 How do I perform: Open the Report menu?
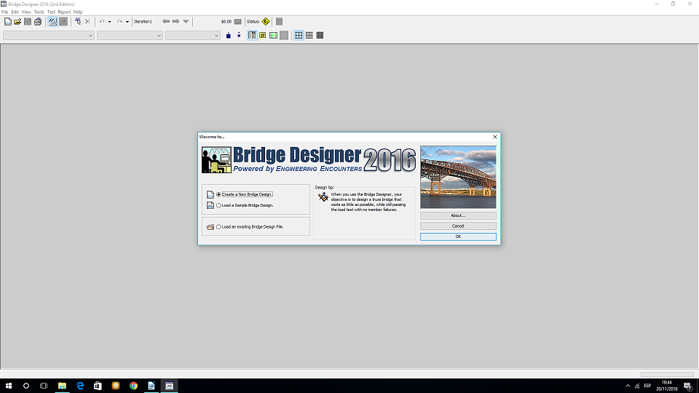tap(64, 12)
